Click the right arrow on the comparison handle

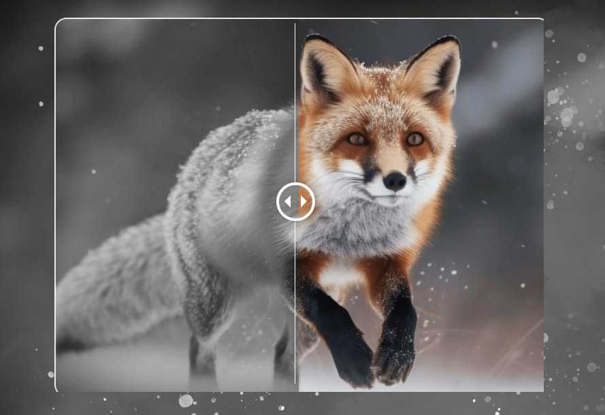point(304,201)
